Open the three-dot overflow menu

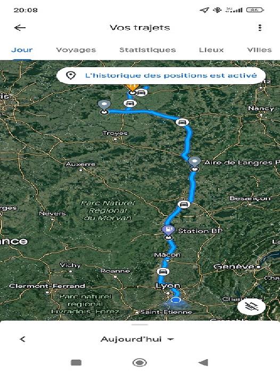[x=260, y=28]
